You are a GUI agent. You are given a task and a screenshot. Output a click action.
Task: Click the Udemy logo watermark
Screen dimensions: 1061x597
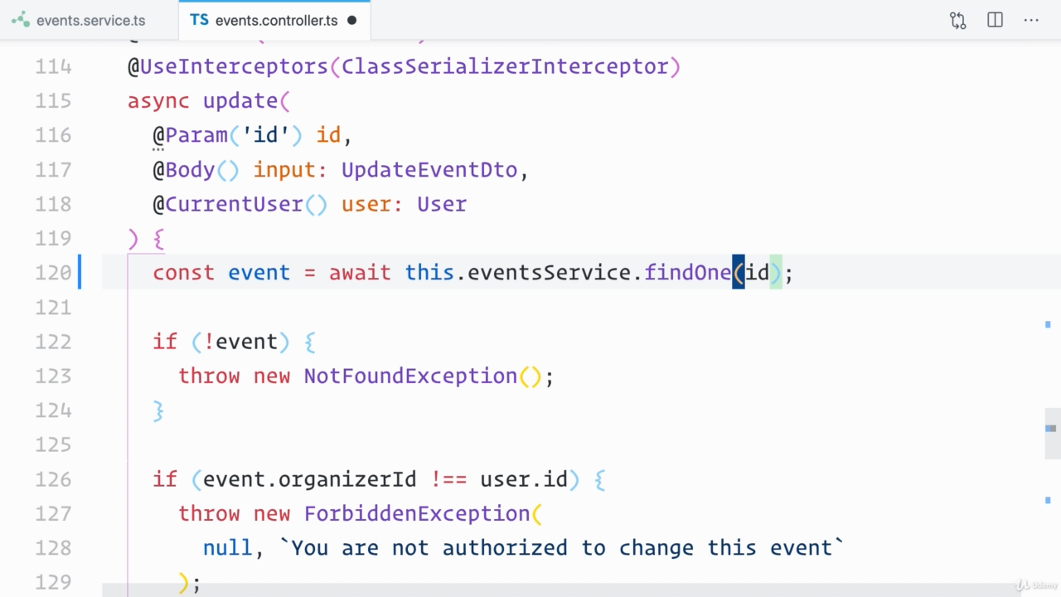1034,585
